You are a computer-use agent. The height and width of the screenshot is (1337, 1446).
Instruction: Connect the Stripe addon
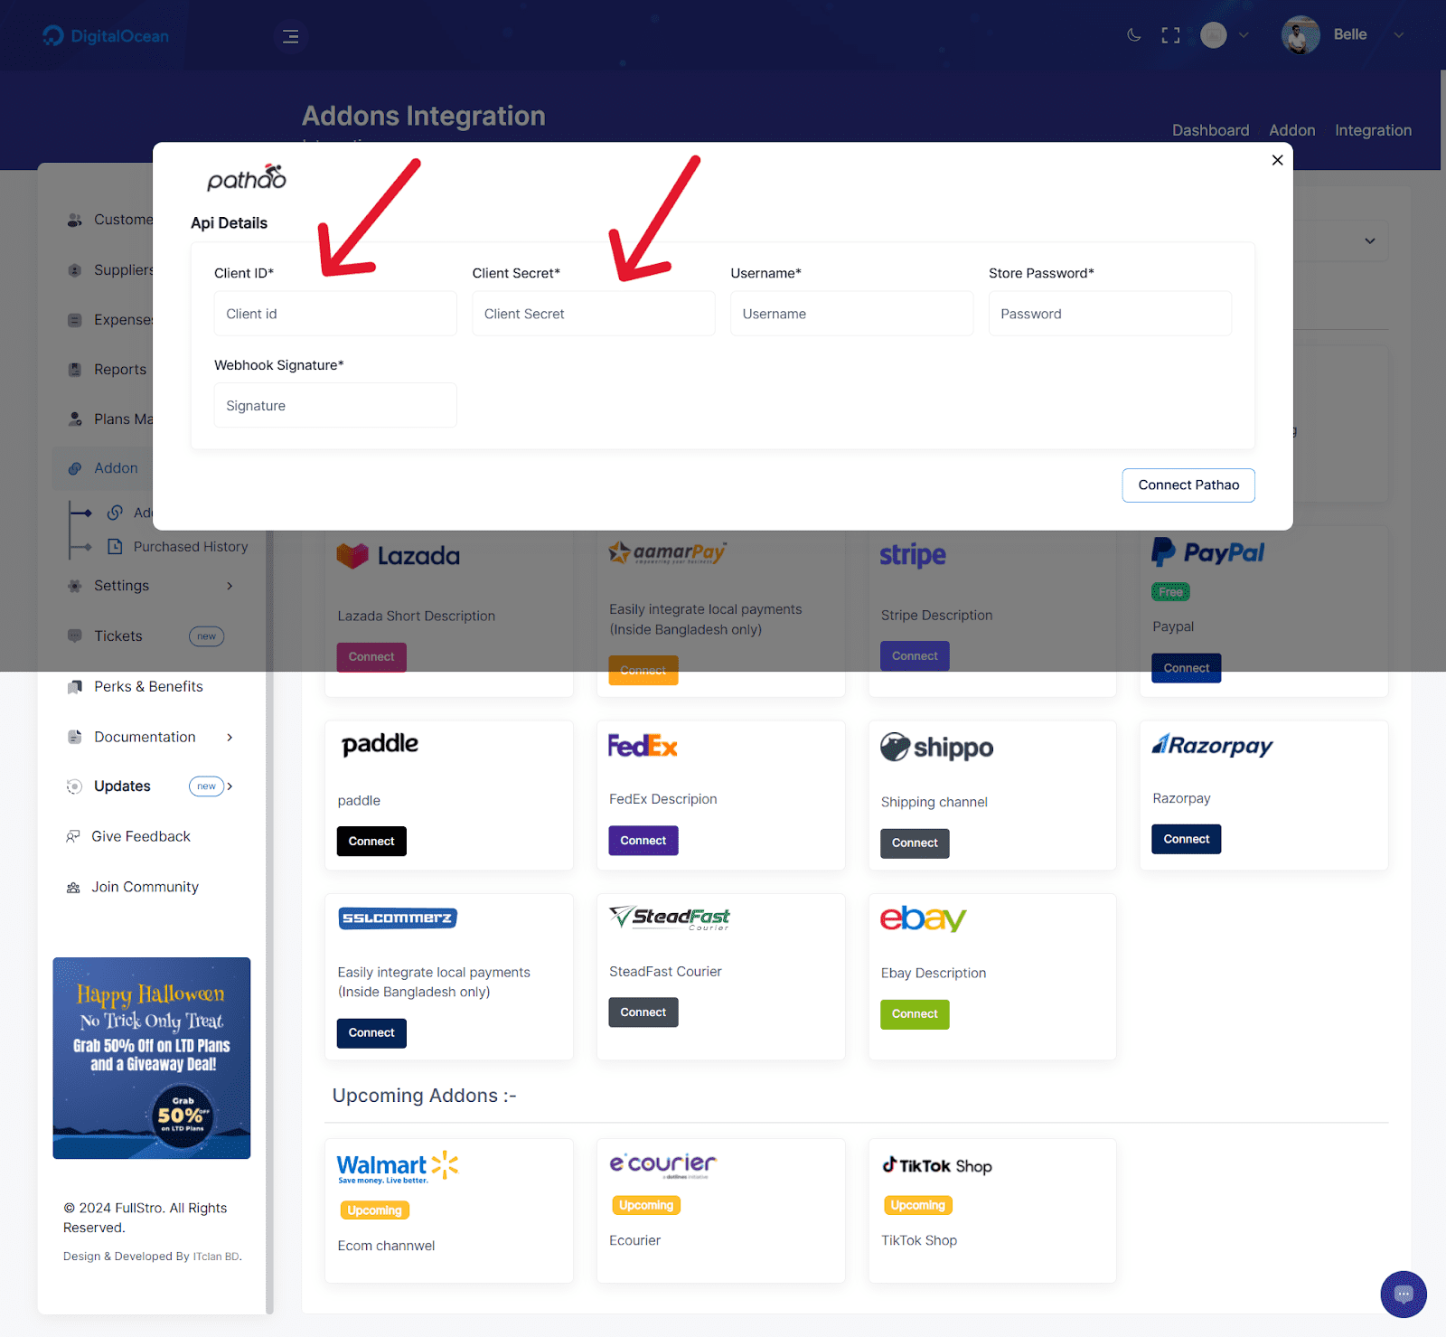[915, 656]
